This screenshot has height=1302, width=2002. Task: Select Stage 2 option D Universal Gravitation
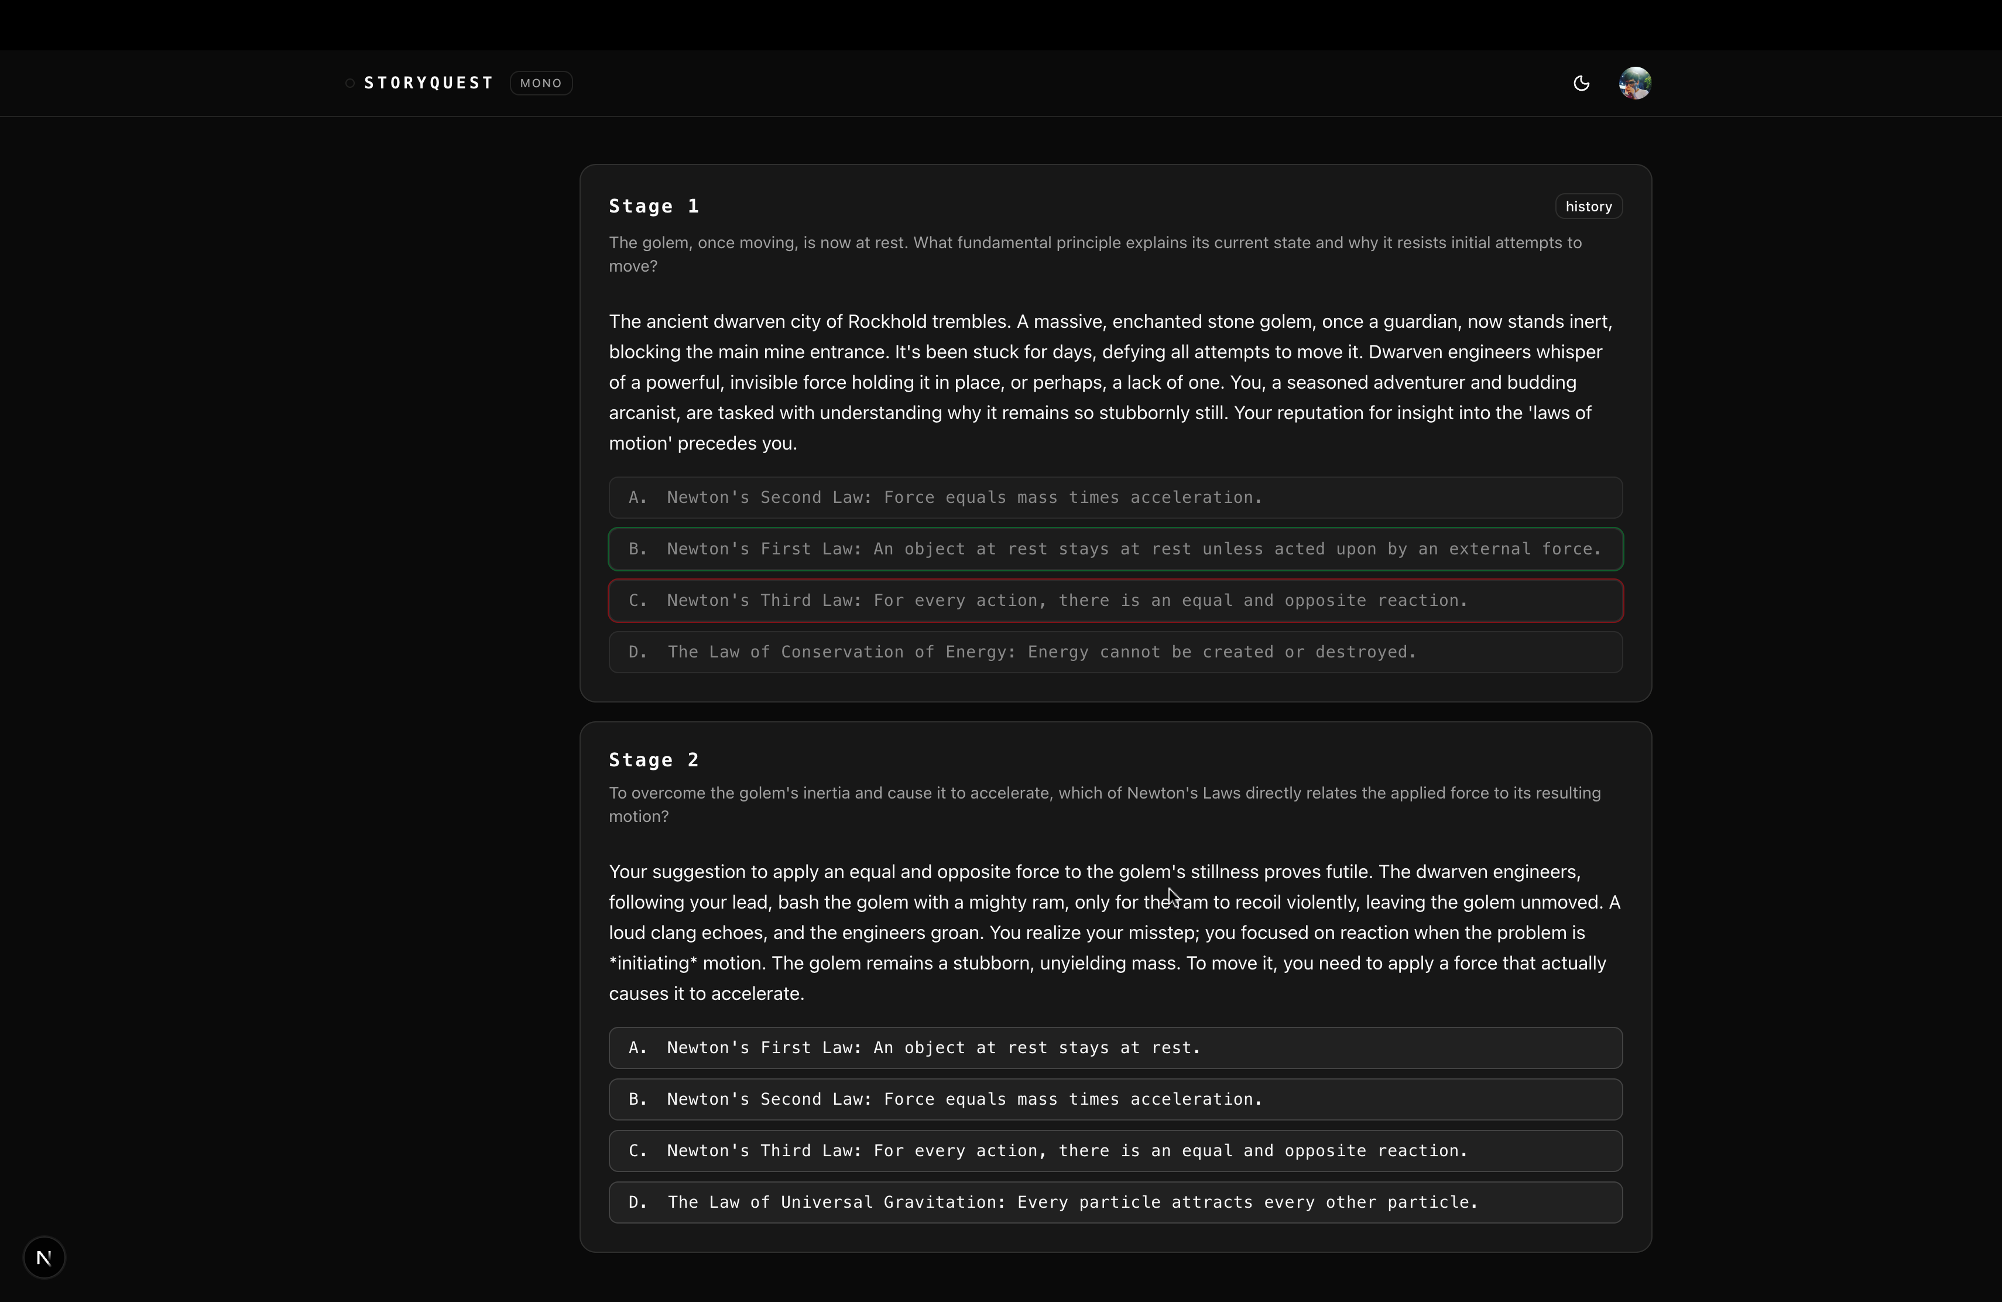[1115, 1202]
